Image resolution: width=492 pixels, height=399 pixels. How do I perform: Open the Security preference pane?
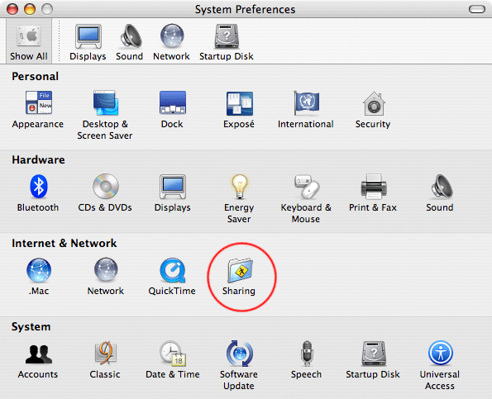pos(373,110)
